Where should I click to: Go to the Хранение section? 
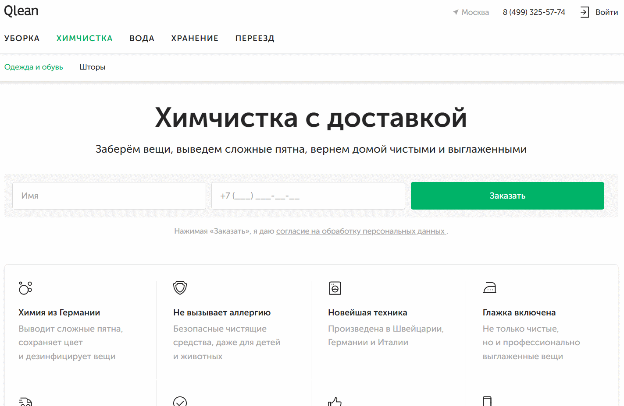pos(195,38)
